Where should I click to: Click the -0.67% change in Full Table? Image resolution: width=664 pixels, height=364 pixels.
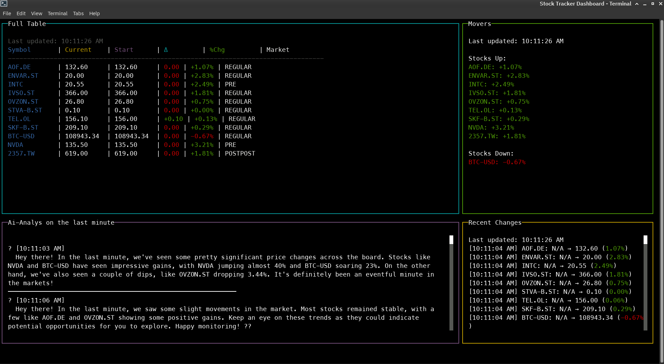[x=202, y=136]
